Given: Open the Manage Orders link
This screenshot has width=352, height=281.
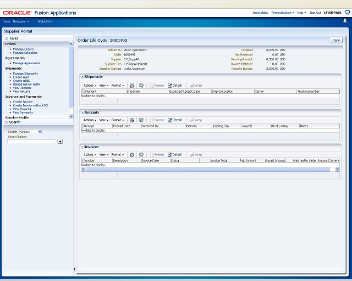Looking at the screenshot, I should click(x=23, y=49).
